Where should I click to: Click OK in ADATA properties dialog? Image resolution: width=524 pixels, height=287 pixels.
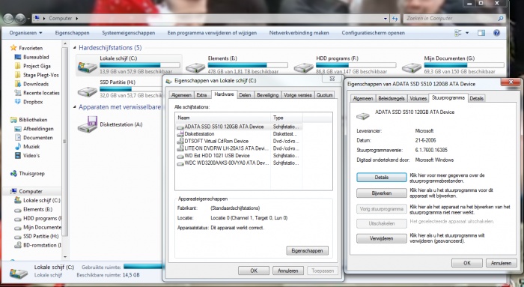pyautogui.click(x=467, y=263)
